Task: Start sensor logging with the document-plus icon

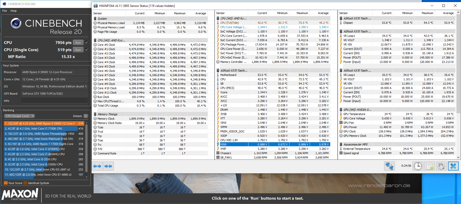Action: (x=430, y=166)
